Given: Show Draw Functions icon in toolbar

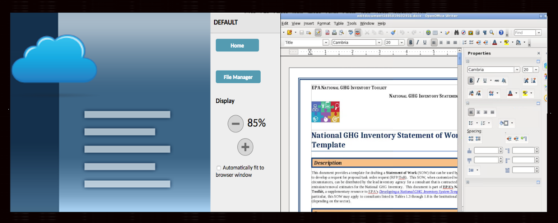Looking at the screenshot, I should (x=447, y=32).
